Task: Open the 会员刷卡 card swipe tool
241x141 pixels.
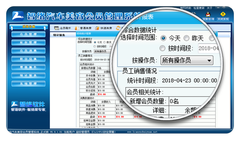Action: [62, 28]
